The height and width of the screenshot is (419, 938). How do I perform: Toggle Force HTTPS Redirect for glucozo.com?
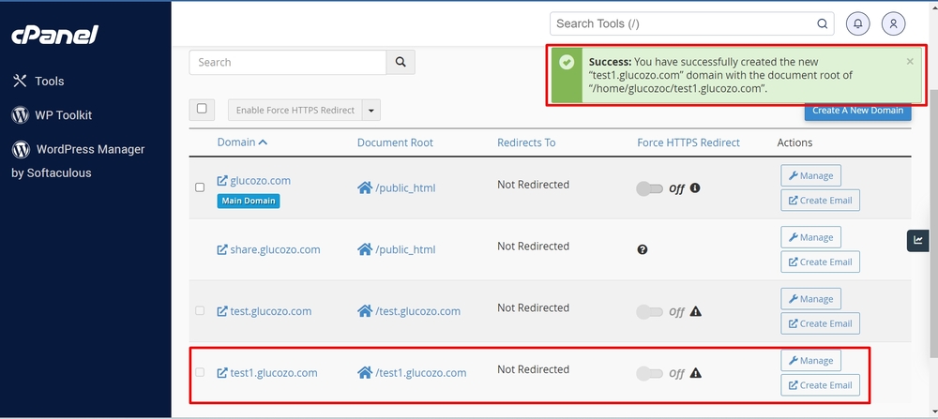point(649,188)
